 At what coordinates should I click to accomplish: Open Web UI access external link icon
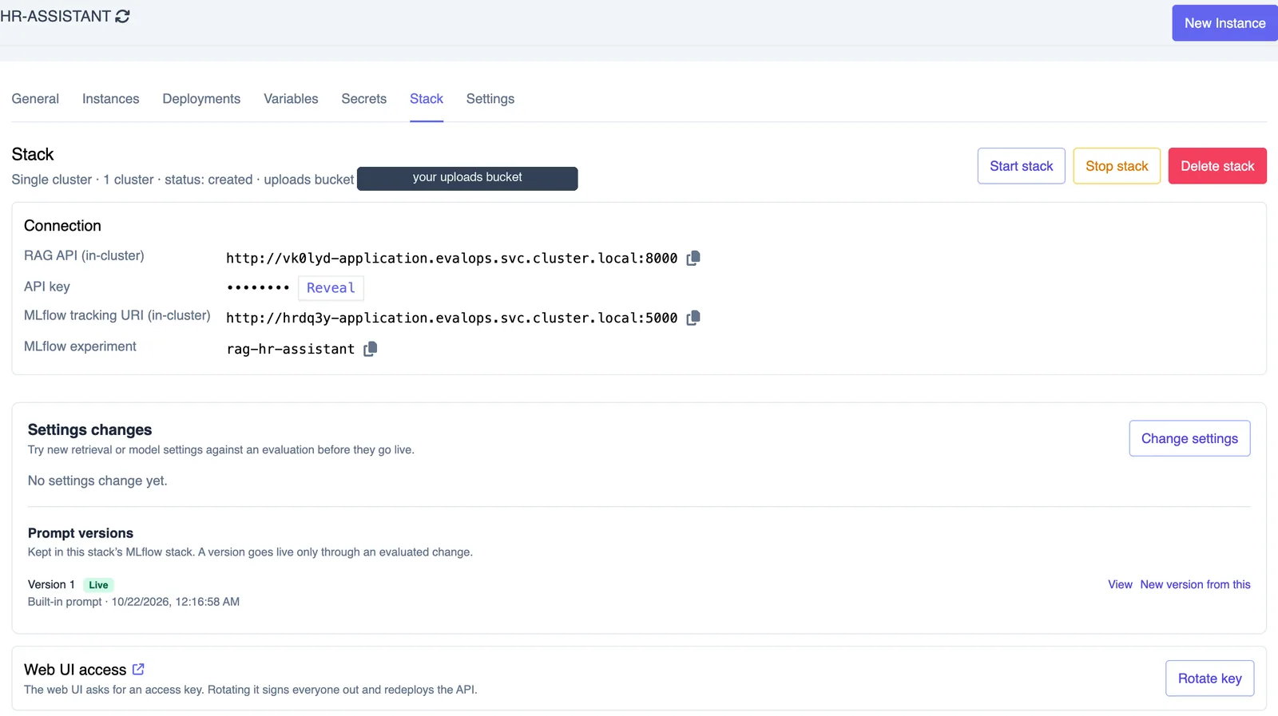click(138, 669)
